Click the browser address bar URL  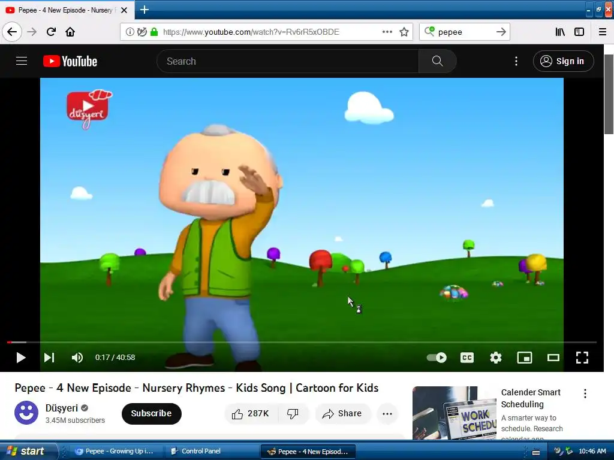(x=251, y=32)
